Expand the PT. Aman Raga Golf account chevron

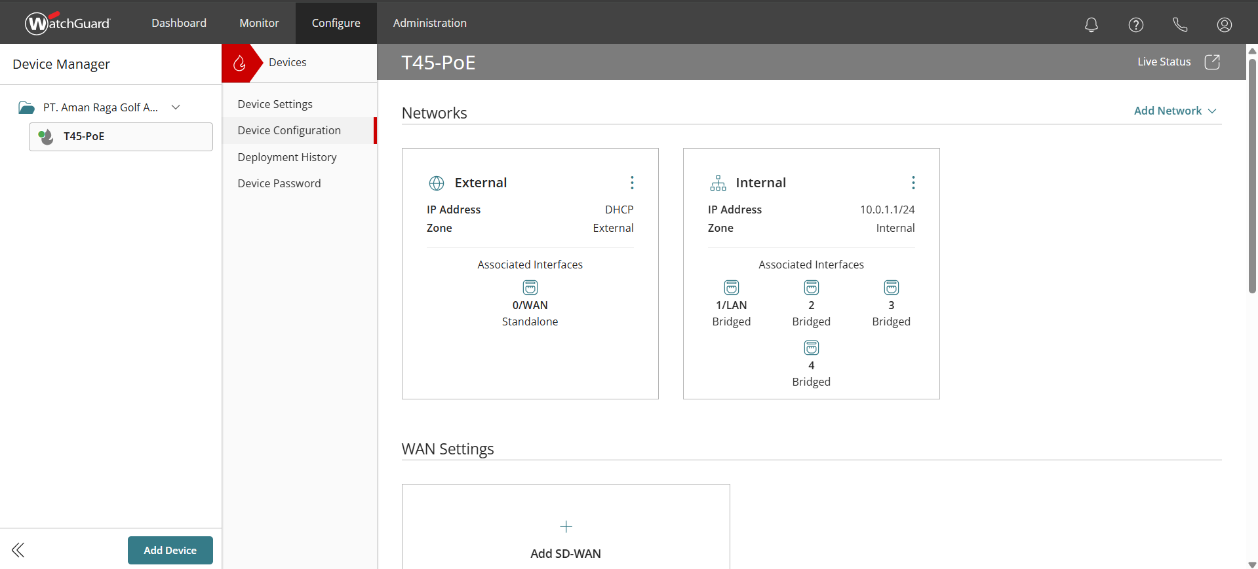click(176, 107)
